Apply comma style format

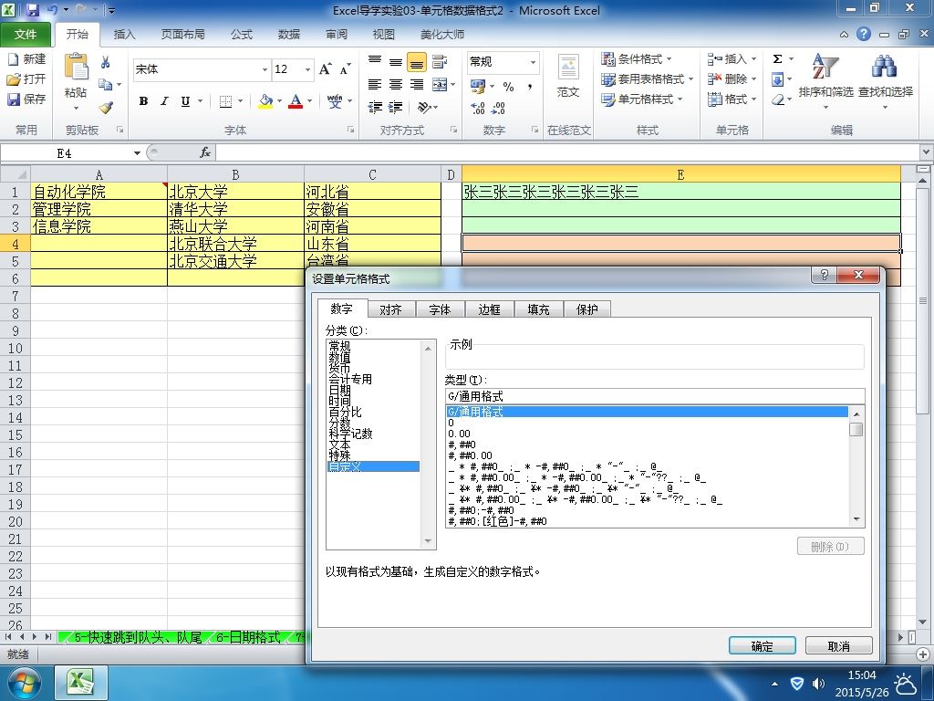click(530, 87)
